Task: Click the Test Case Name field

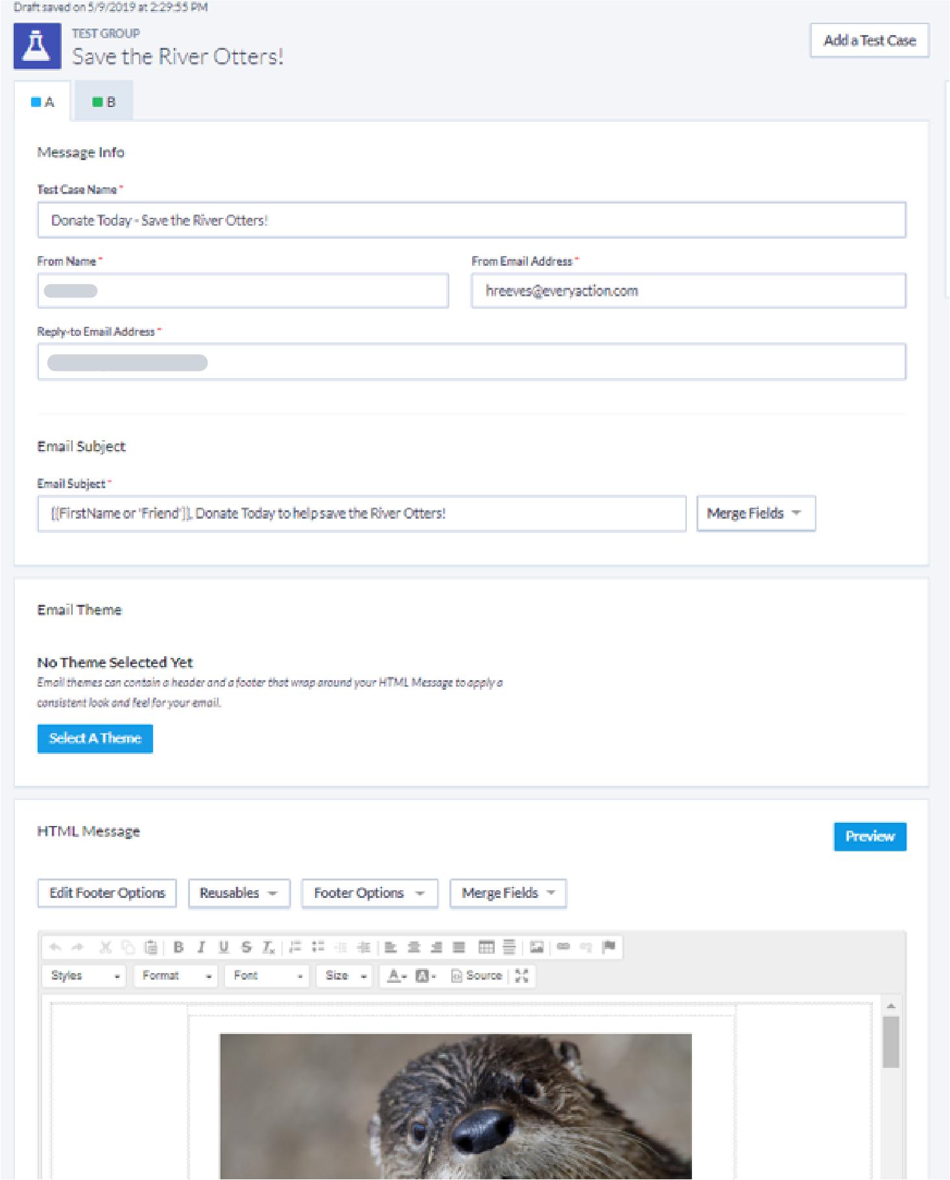Action: click(x=471, y=220)
